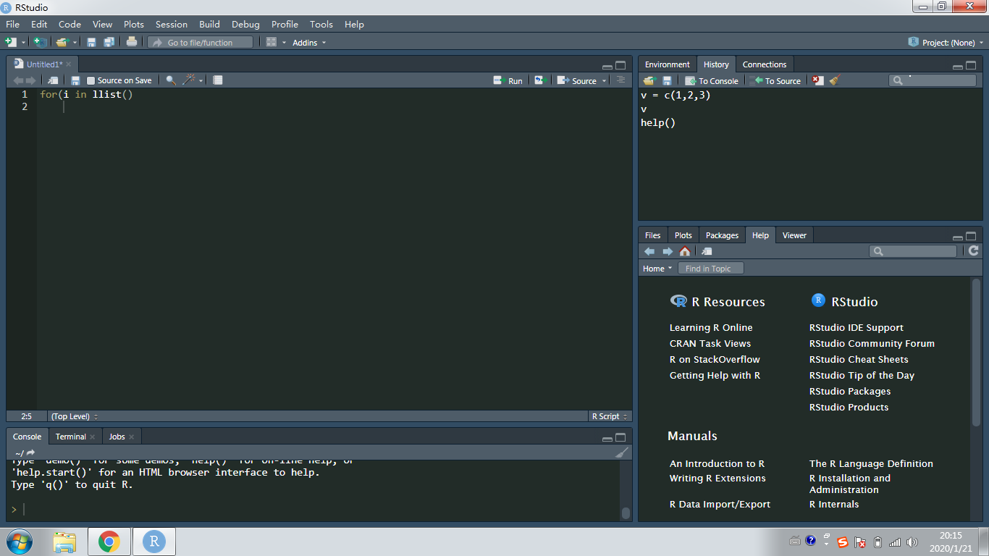The width and height of the screenshot is (989, 556).
Task: Show Help in new window icon
Action: pos(707,251)
